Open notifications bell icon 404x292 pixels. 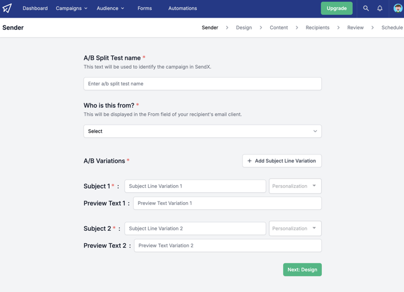coord(380,8)
